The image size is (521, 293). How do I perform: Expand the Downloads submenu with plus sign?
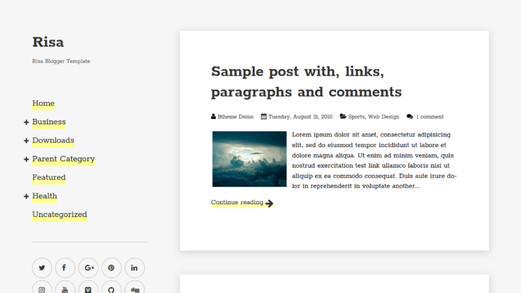tap(26, 141)
